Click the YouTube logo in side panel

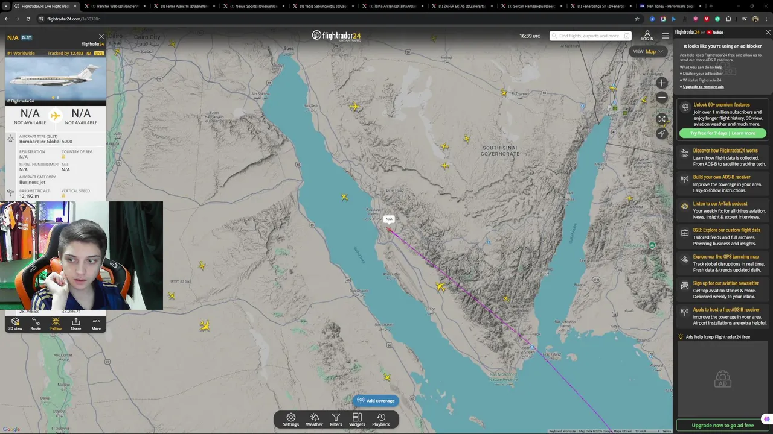point(715,33)
